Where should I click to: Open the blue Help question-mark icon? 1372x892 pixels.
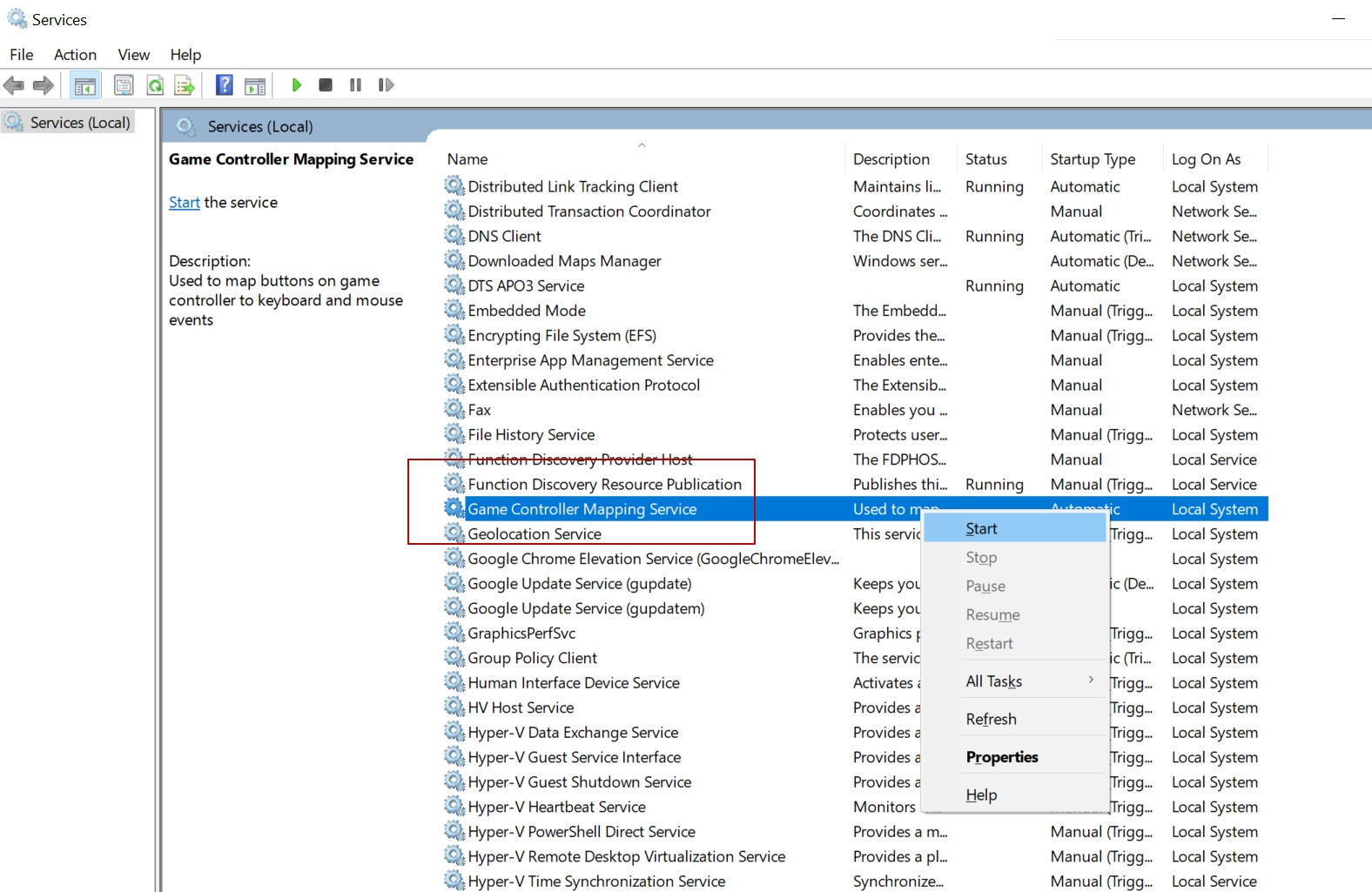(225, 85)
